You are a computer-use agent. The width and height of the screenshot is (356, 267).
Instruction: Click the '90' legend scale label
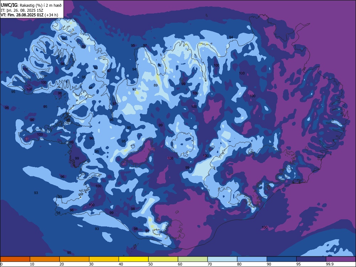tap(269, 264)
